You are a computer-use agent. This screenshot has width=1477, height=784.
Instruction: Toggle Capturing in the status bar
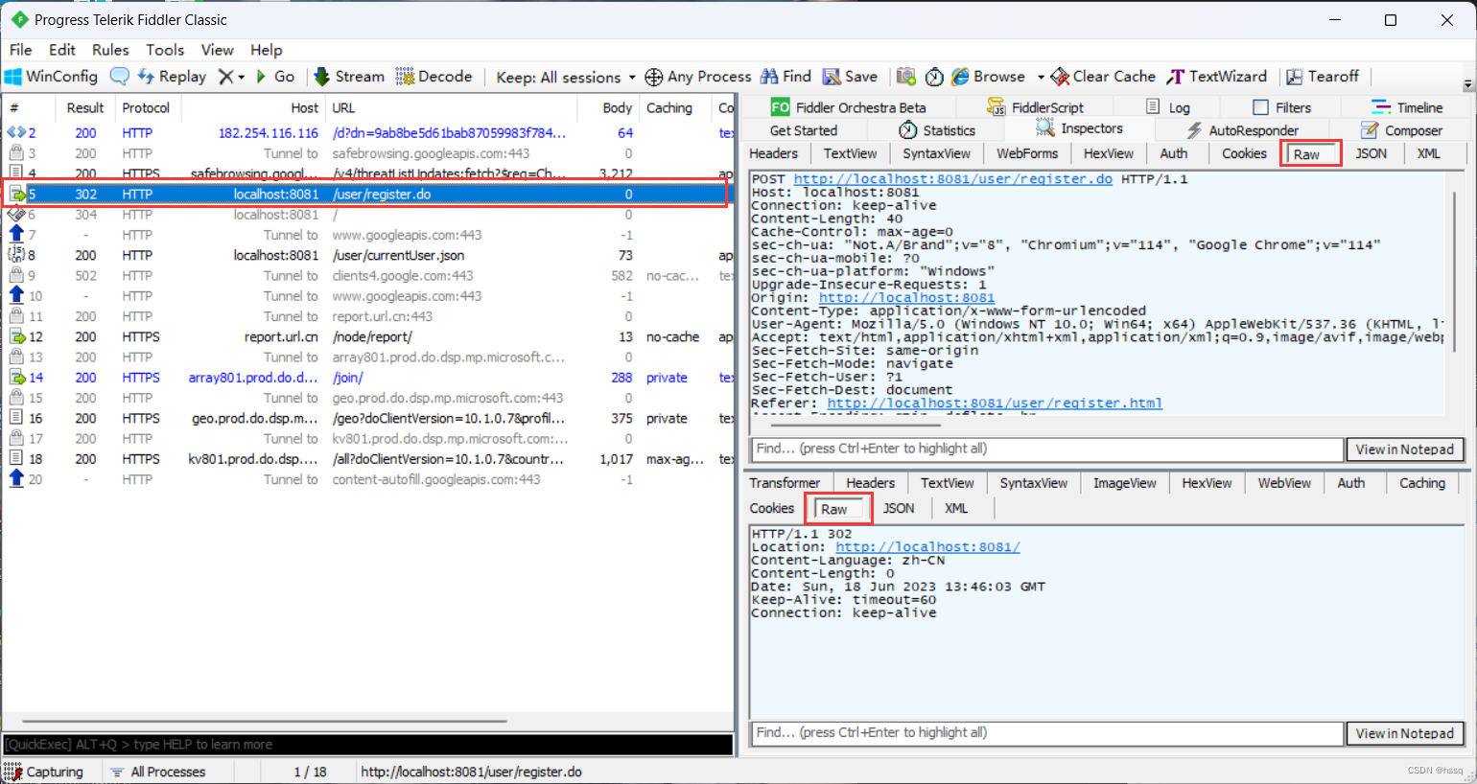[44, 772]
